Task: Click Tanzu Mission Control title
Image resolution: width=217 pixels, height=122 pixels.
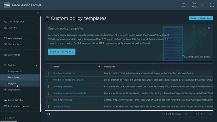Action: point(26,5)
